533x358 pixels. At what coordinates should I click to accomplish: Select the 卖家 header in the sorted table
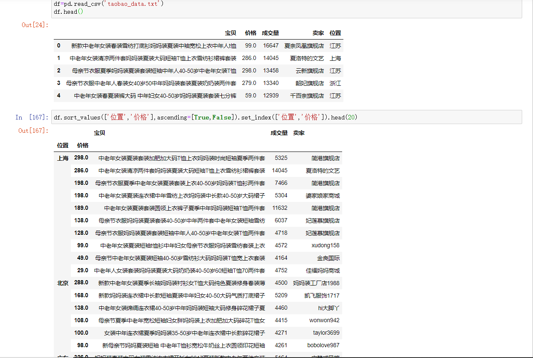tap(299, 133)
